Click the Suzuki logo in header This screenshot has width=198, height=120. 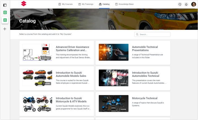coord(23,3)
